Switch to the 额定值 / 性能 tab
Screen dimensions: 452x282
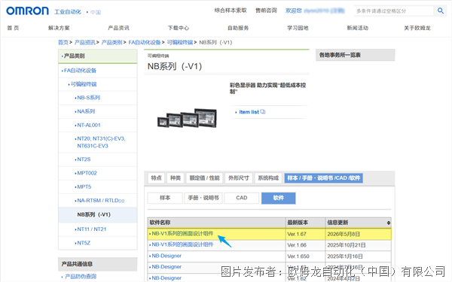[x=204, y=178]
